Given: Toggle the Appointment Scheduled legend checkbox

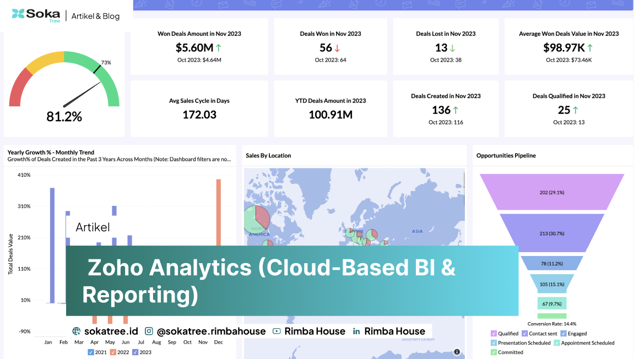Looking at the screenshot, I should pyautogui.click(x=557, y=343).
